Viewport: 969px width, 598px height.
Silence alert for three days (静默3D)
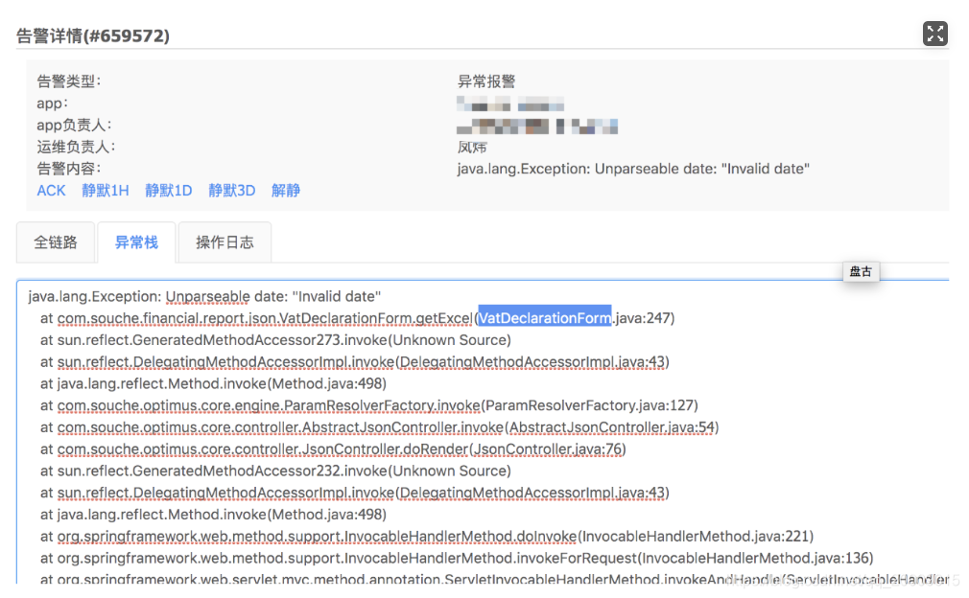(x=232, y=191)
